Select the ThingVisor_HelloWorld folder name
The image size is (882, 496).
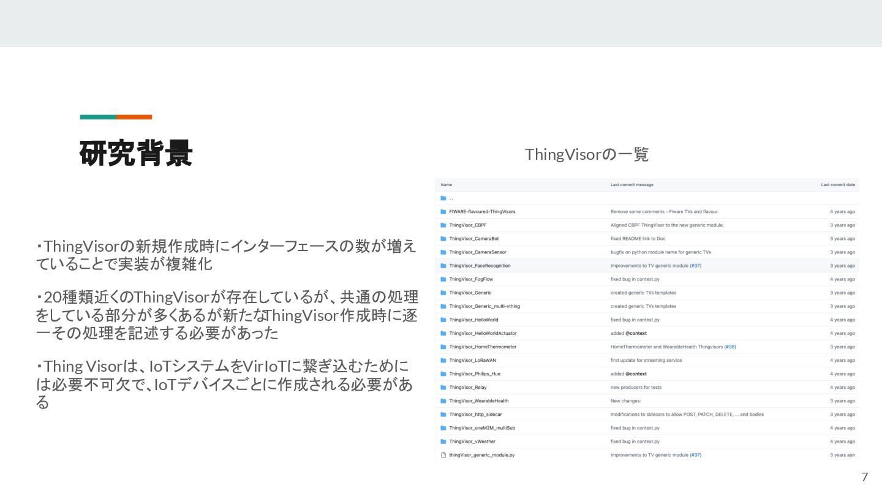[x=473, y=319]
